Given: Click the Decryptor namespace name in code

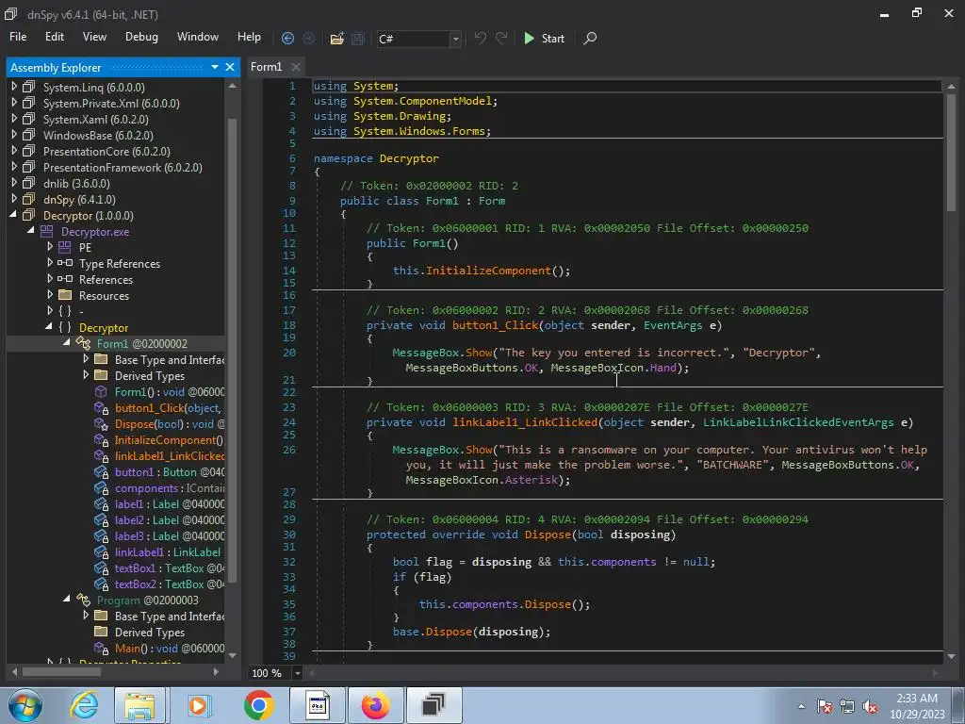Looking at the screenshot, I should [409, 158].
